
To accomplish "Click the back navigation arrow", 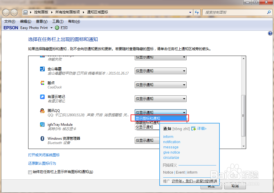I will coord(6,12).
